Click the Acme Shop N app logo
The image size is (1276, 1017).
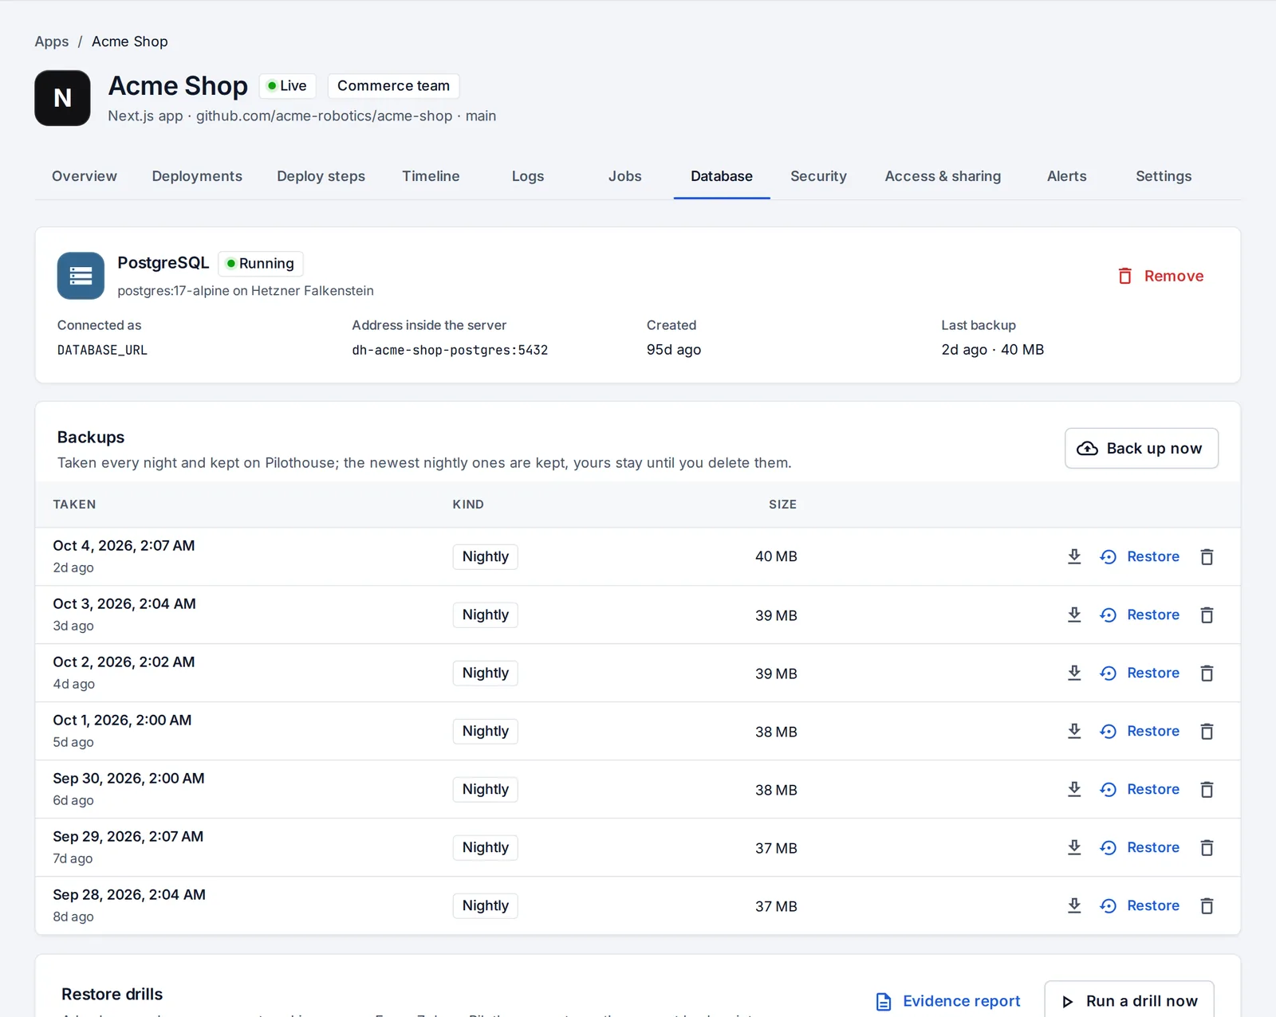coord(62,98)
